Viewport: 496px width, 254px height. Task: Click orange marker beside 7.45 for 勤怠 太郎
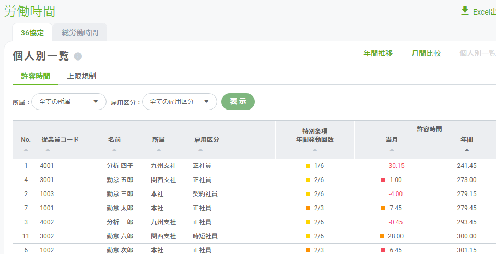click(383, 208)
